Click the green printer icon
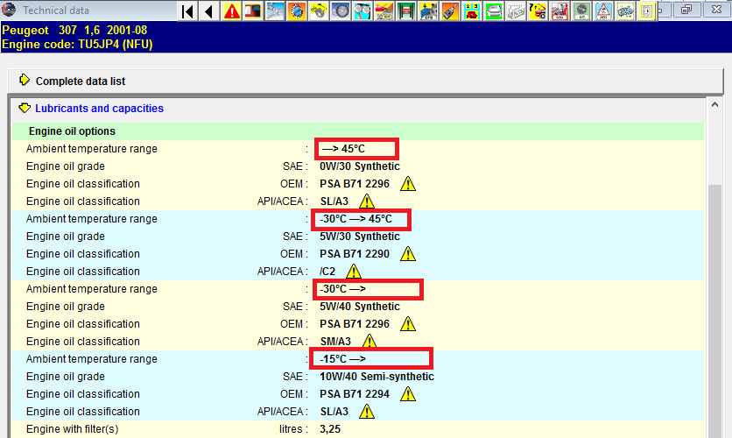Image resolution: width=732 pixels, height=438 pixels. 494,11
